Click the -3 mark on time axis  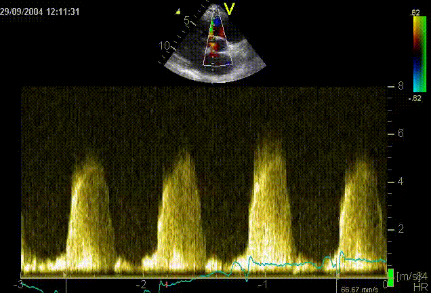(x=22, y=284)
